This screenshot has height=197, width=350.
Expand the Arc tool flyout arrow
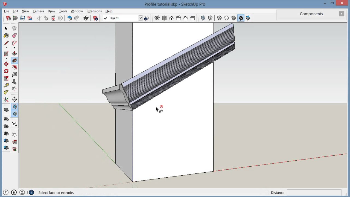point(14,48)
